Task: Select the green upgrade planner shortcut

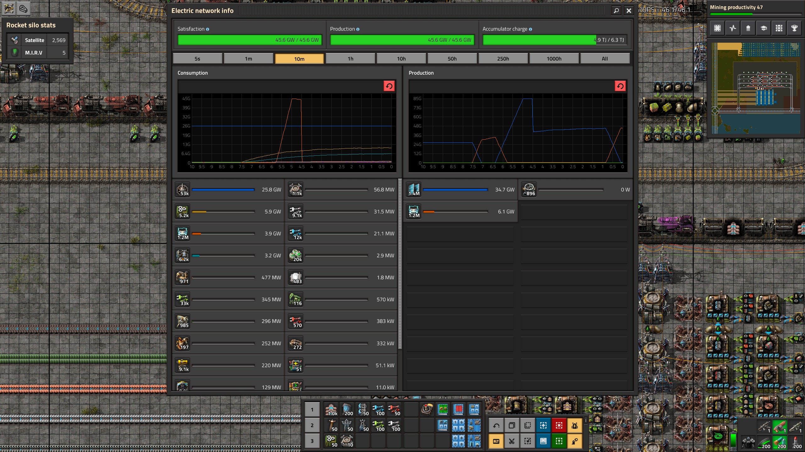Action: click(559, 441)
